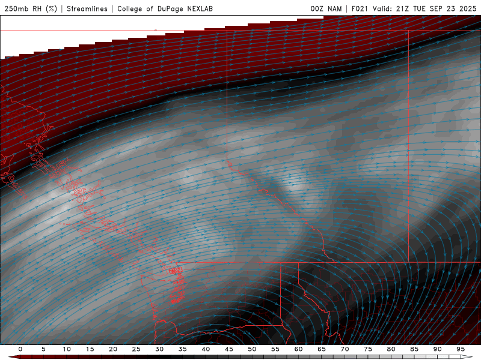Click the "20" value on the legend
Image resolution: width=481 pixels, height=360 pixels.
tap(113, 349)
